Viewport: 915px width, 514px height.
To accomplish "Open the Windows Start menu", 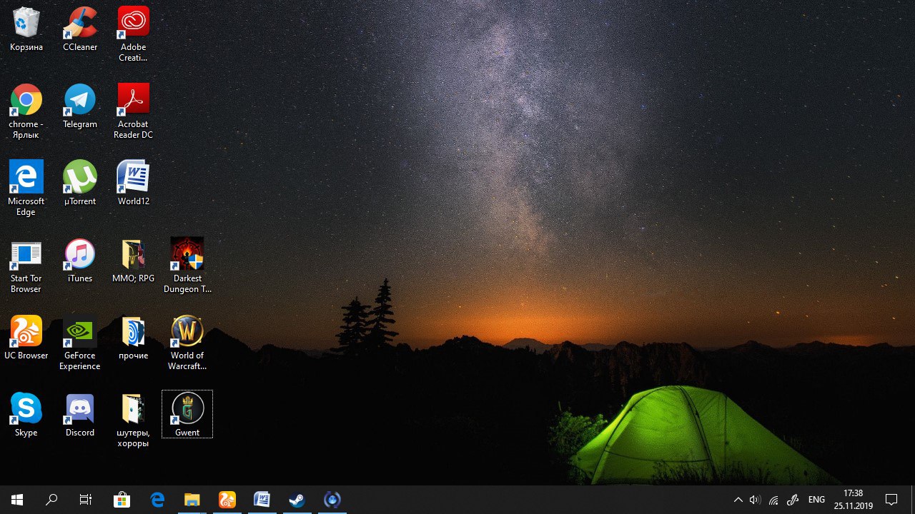I will coord(17,500).
